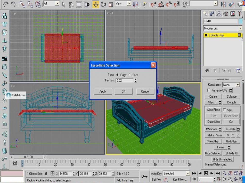Open Edit Named Selection Sets icon

tap(185, 4)
